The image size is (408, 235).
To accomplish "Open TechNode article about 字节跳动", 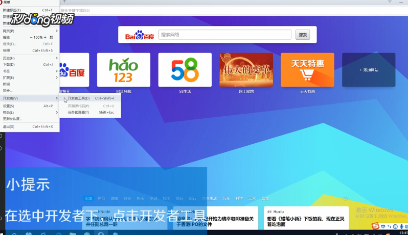I will pyautogui.click(x=125, y=218).
